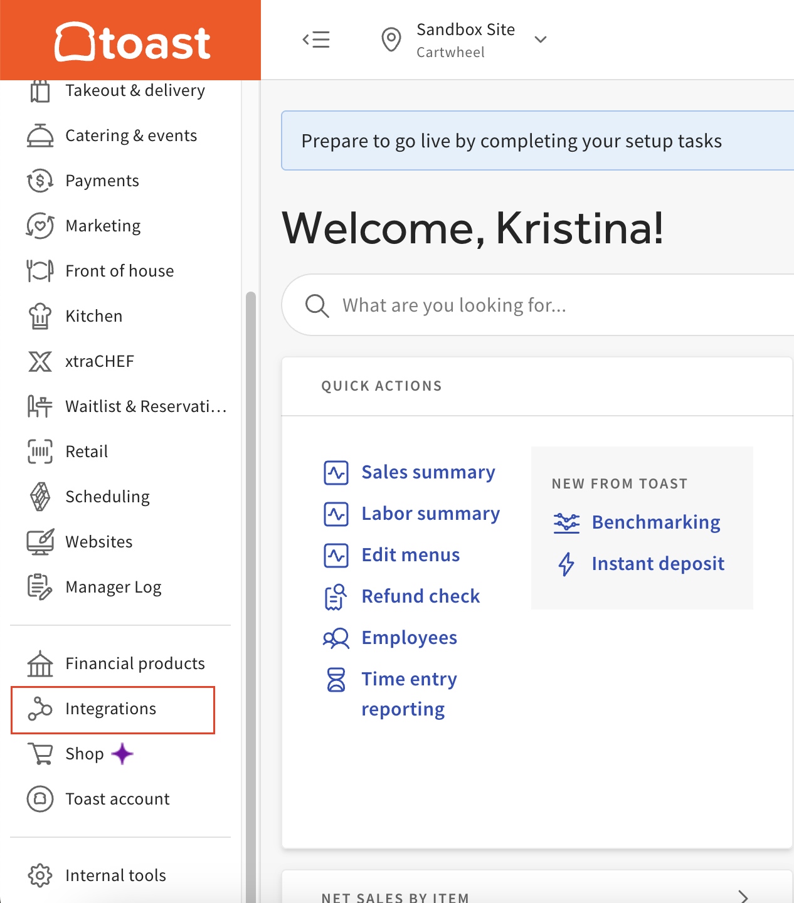Collapse the sidebar navigation menu
The image size is (794, 903).
click(x=316, y=40)
